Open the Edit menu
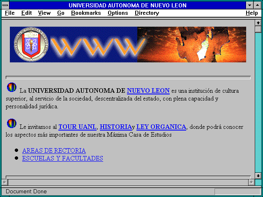 [x=26, y=13]
